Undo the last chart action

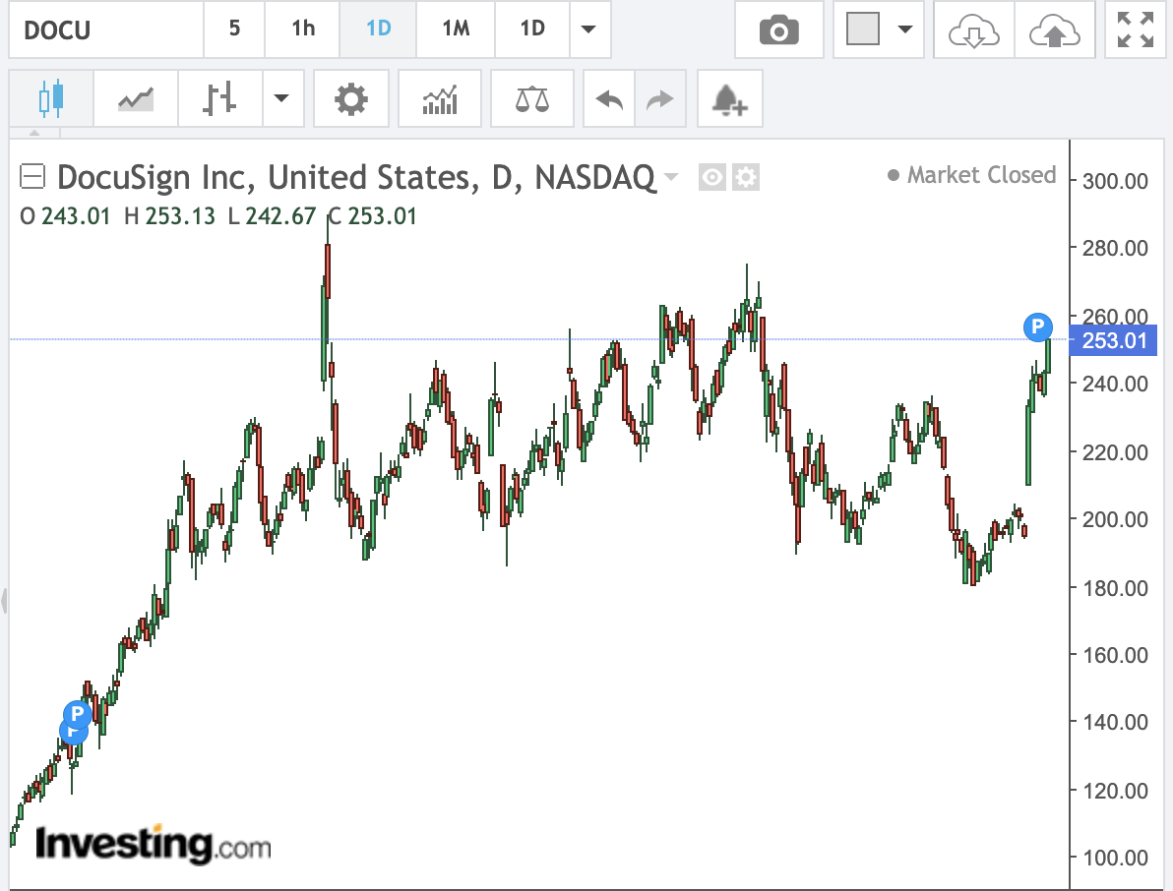(x=609, y=98)
